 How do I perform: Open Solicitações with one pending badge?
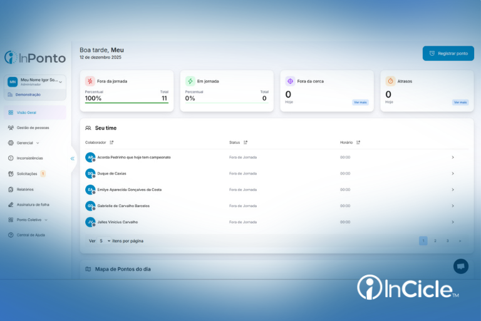click(27, 174)
